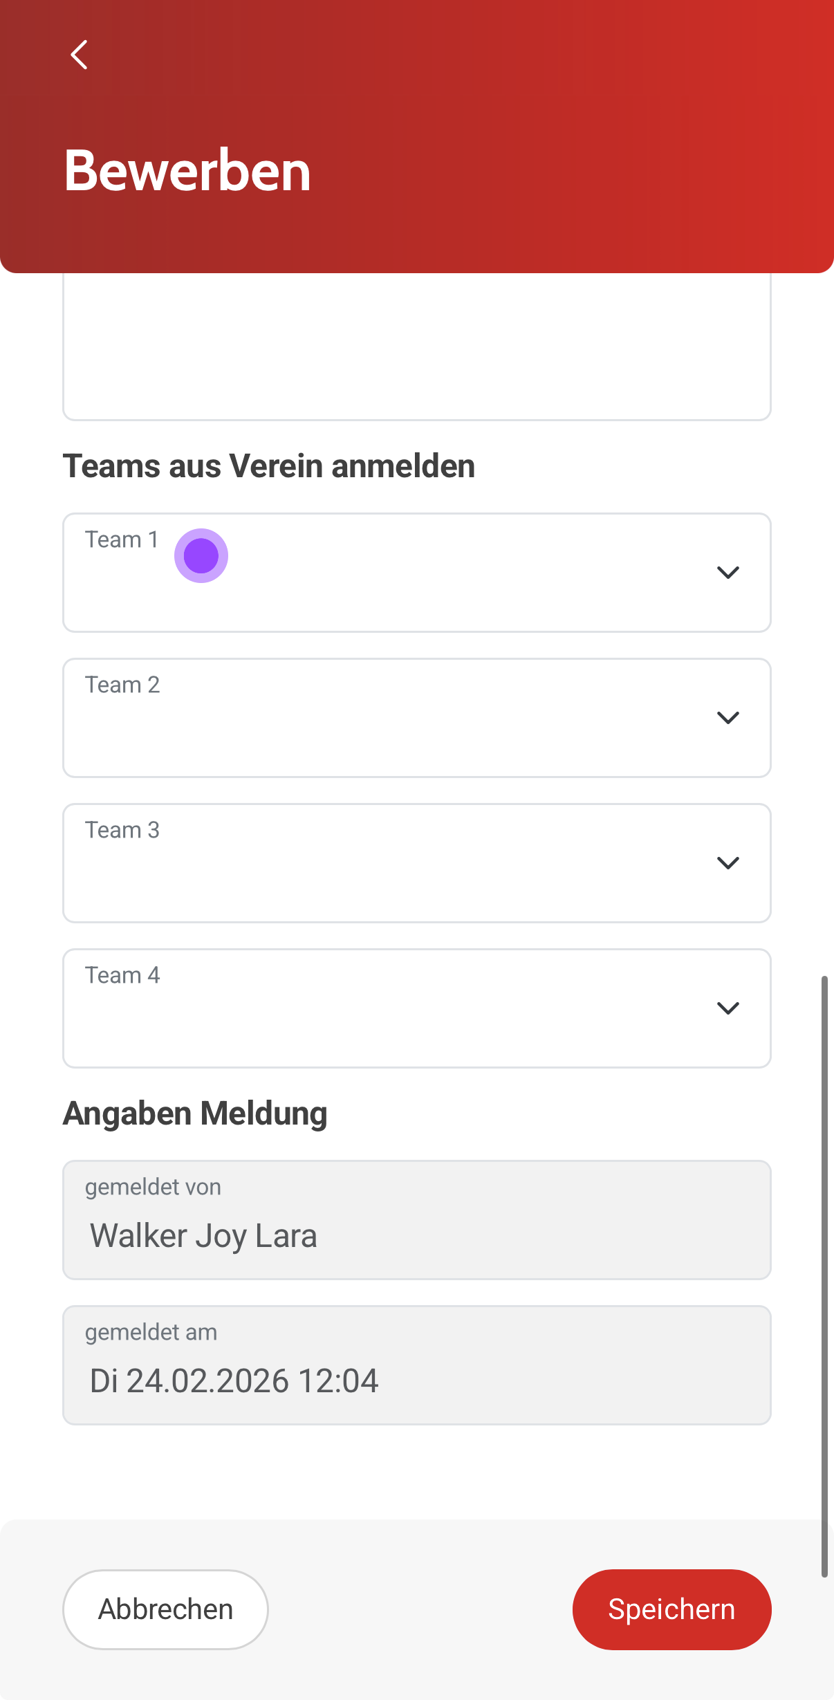Click the chevron arrow in Team 2
Image resolution: width=834 pixels, height=1700 pixels.
[728, 718]
